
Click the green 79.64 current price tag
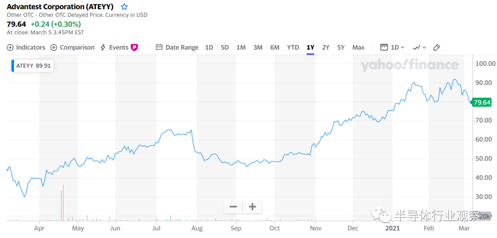click(x=481, y=102)
